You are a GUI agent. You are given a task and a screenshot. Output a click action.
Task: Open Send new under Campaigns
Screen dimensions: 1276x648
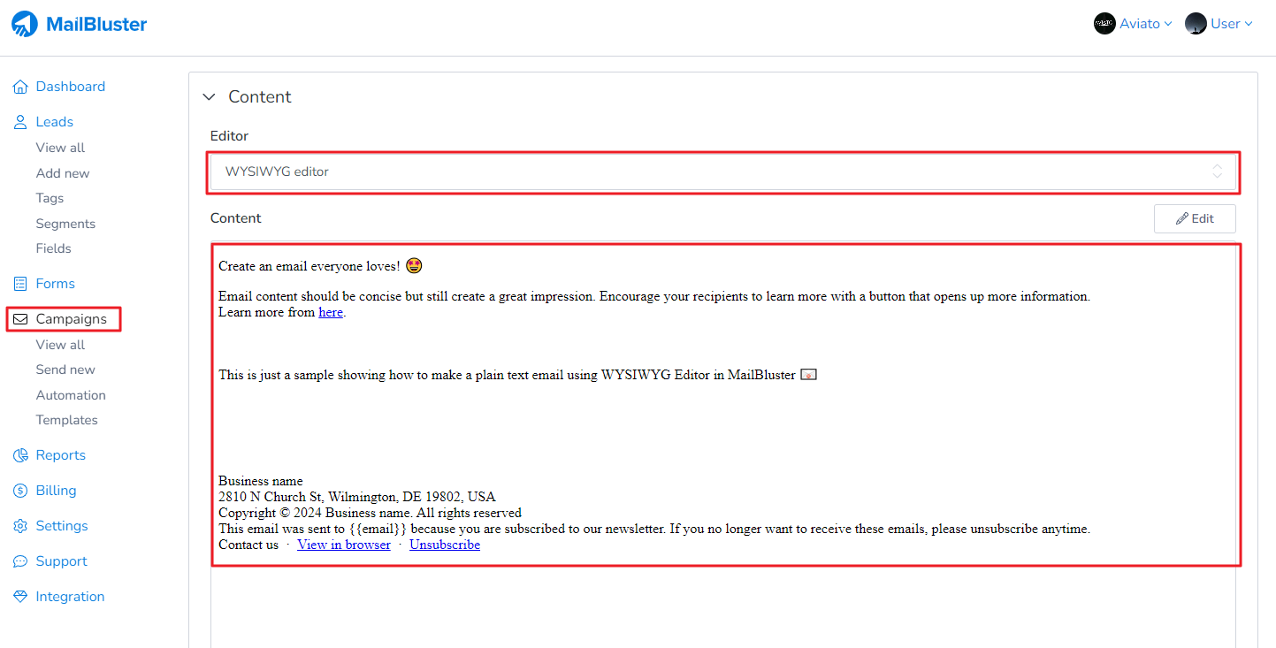click(x=65, y=370)
